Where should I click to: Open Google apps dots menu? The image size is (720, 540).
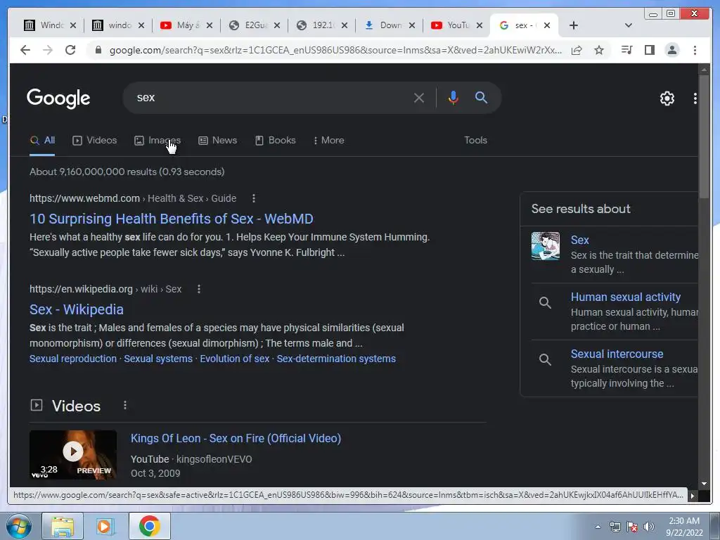[695, 98]
